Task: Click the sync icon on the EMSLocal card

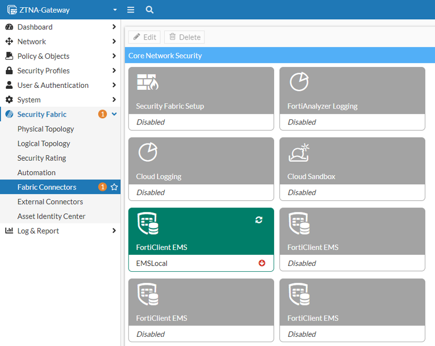Action: (259, 220)
